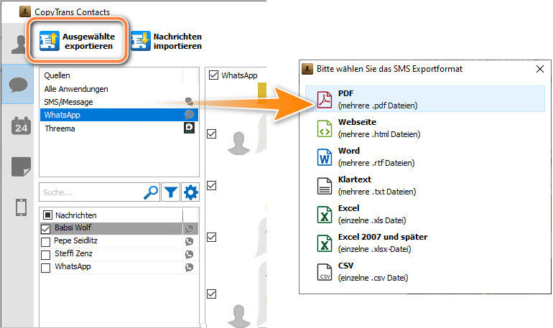Click Nachrichten importieren button
Viewport: 553px width, 328px height.
click(166, 41)
